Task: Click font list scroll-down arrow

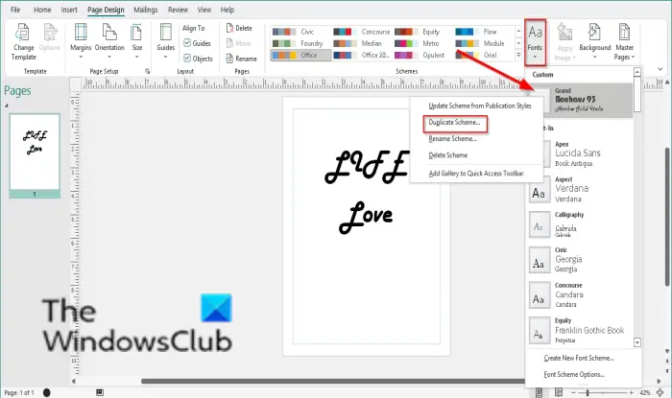Action: coord(637,342)
